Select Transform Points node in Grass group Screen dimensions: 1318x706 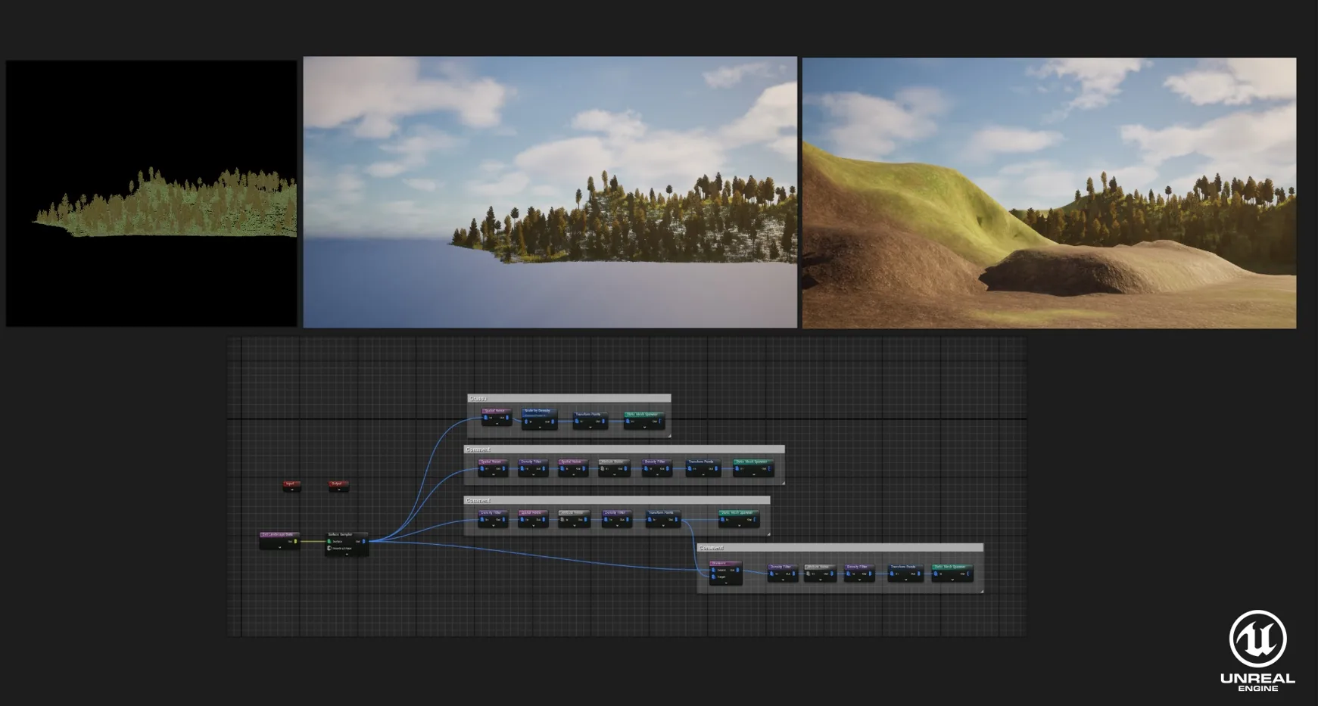click(x=590, y=421)
